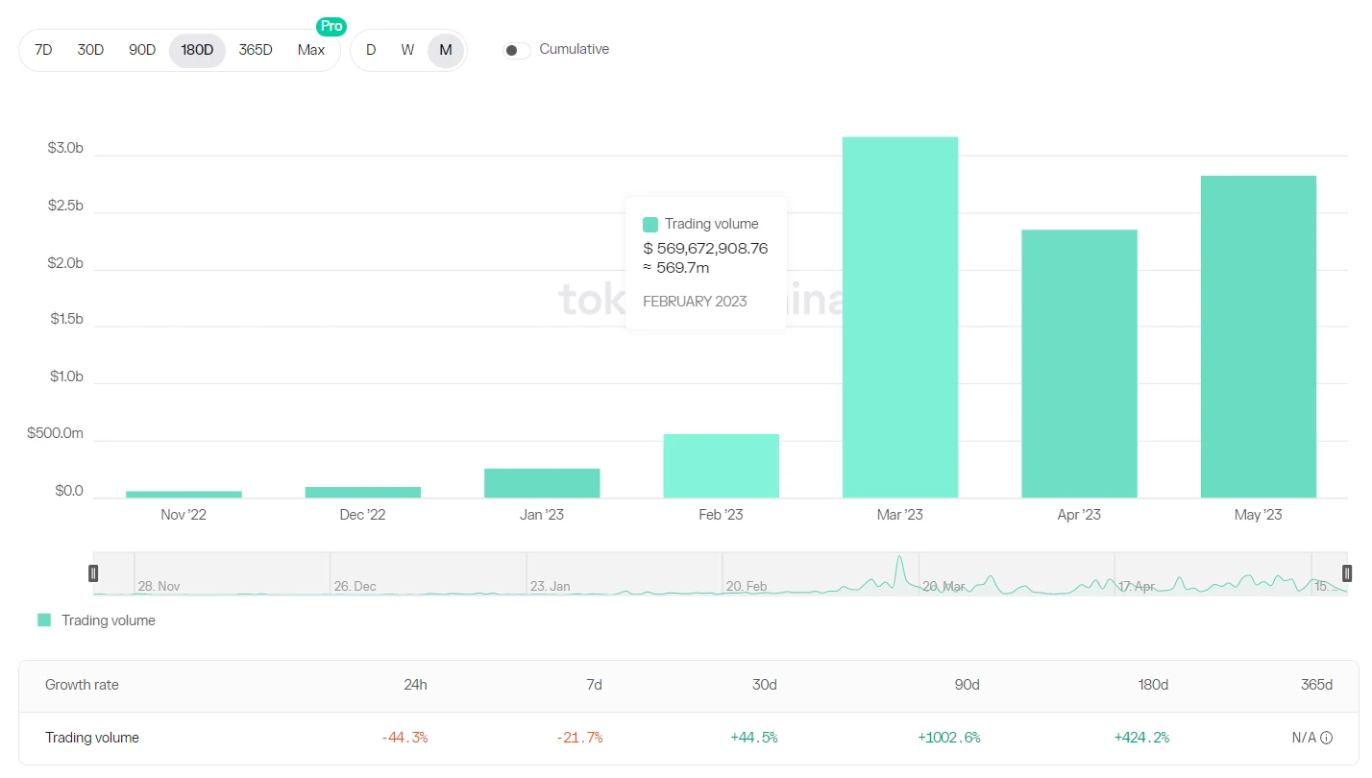Click the Dec '22 bar
The image size is (1372, 778).
tap(363, 492)
